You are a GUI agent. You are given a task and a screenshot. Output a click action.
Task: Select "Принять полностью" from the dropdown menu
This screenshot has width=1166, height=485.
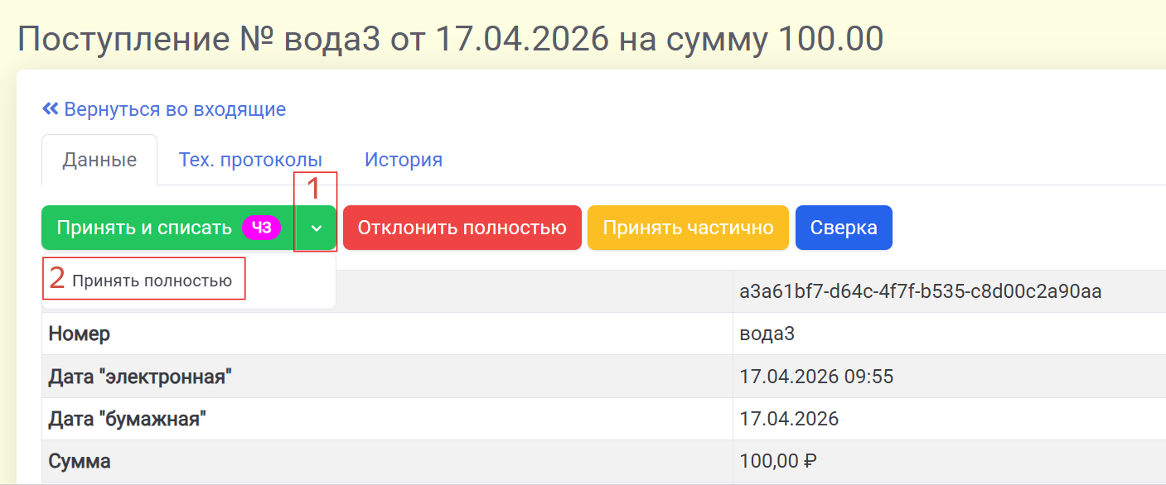pos(152,281)
